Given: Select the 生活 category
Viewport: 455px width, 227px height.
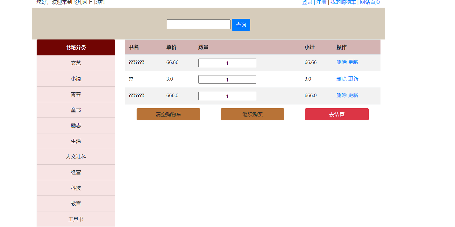Looking at the screenshot, I should (76, 141).
